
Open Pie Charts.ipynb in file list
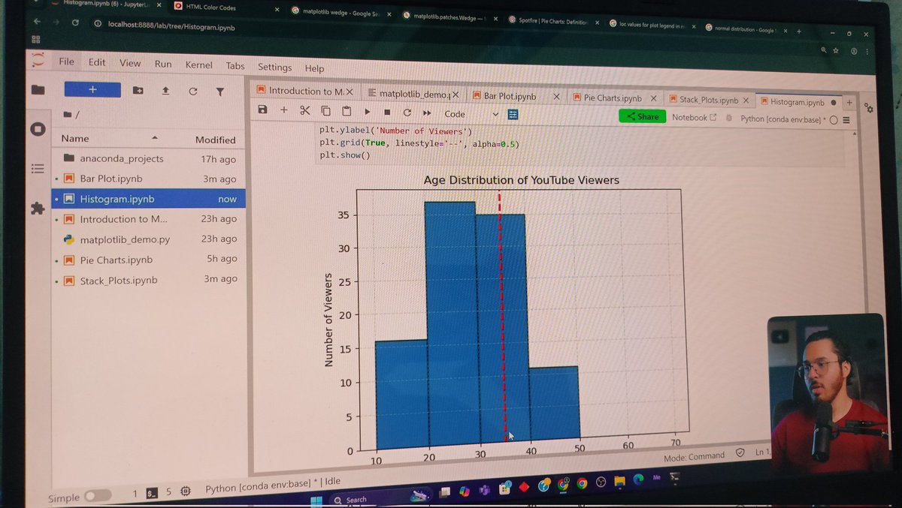149,260
